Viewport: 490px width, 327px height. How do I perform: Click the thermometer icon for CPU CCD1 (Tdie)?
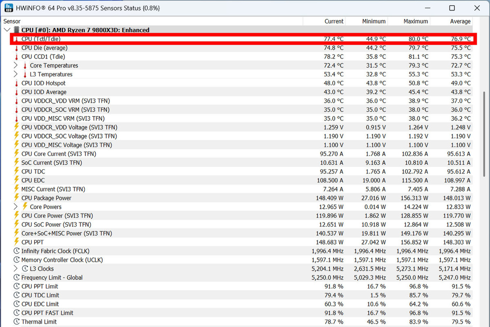(x=17, y=57)
